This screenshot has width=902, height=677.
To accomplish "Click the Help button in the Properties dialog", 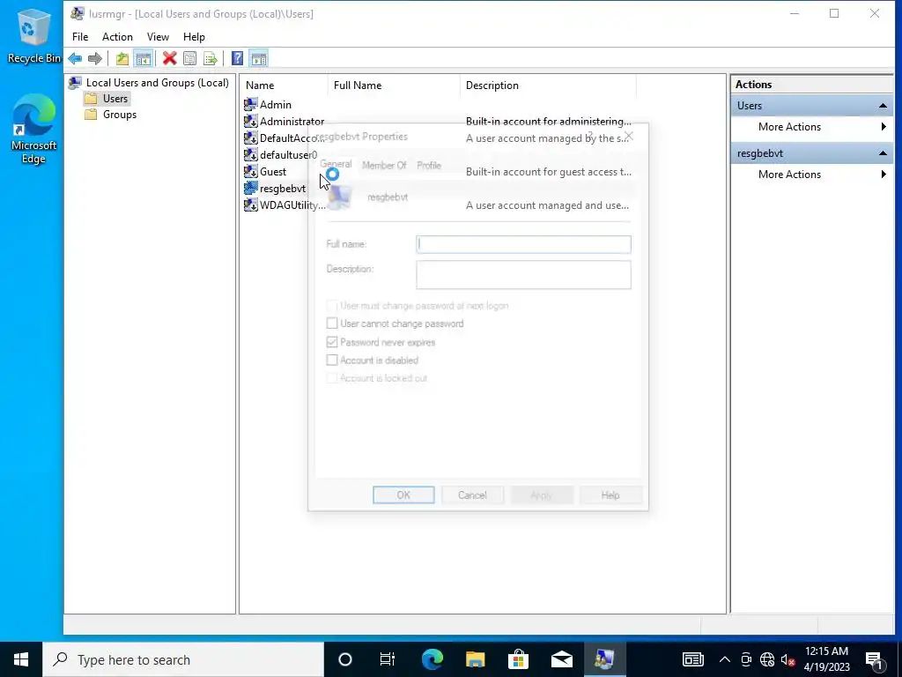I will (x=610, y=495).
